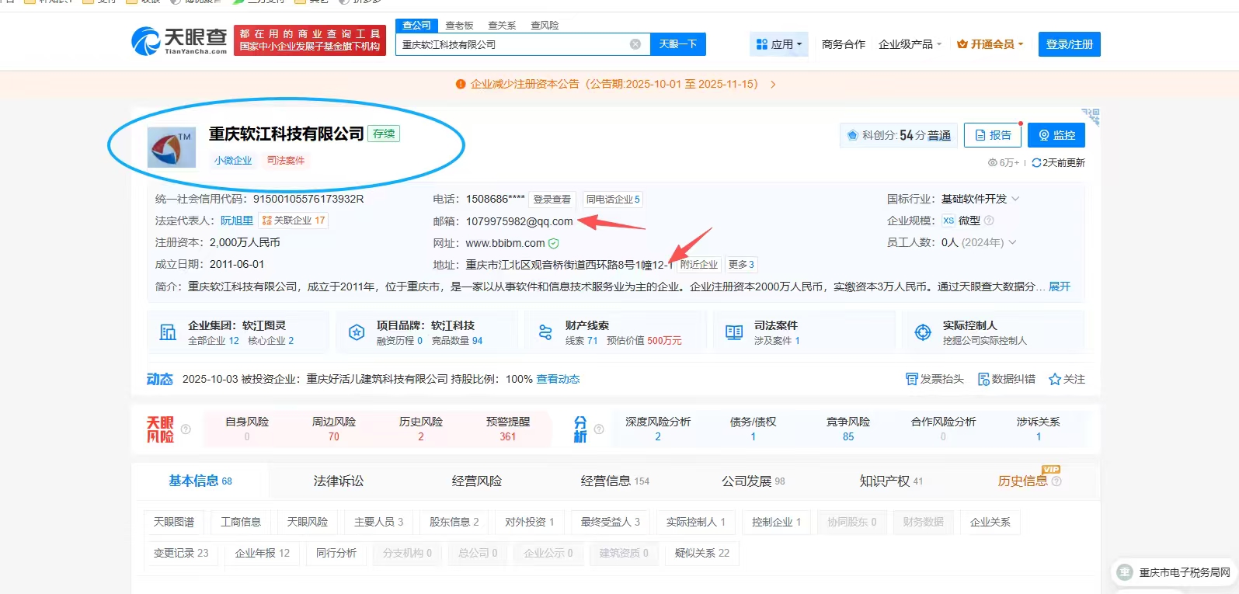
Task: Click 周边风险 70
Action: (x=334, y=429)
